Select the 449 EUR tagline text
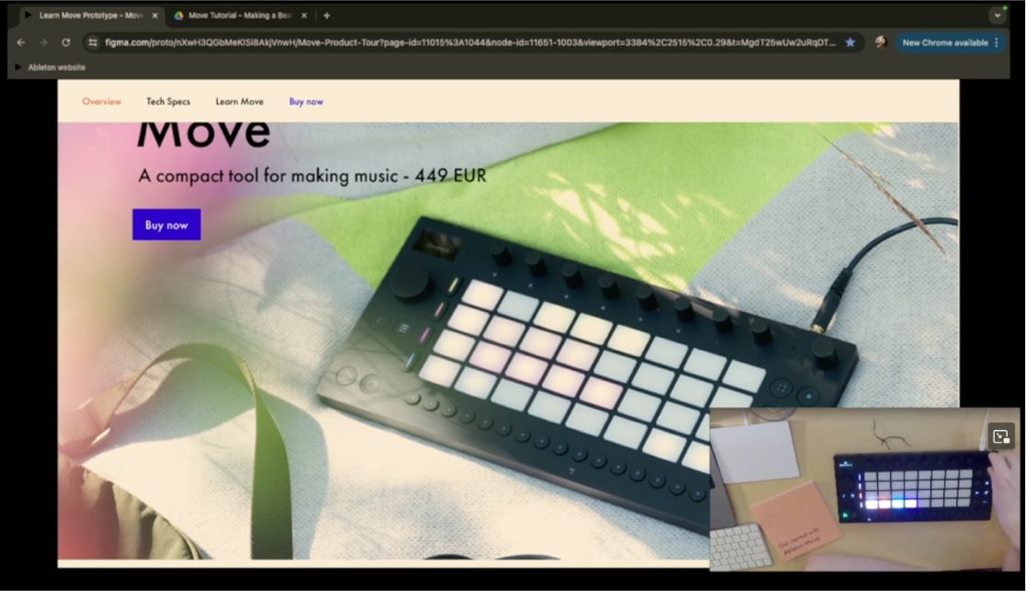 (x=312, y=176)
